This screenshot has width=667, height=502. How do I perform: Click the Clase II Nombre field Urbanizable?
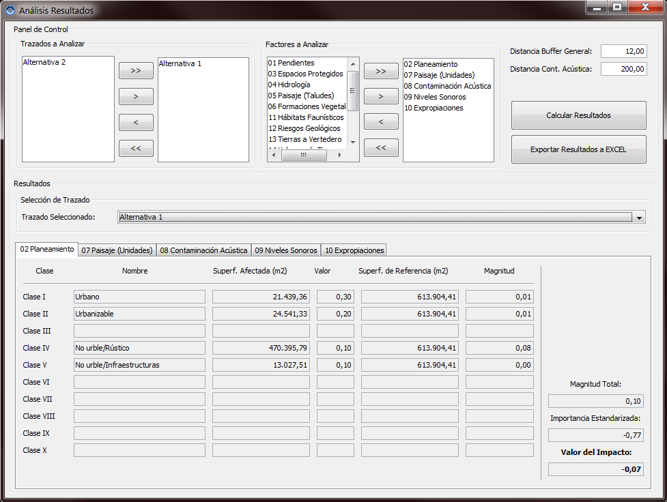coord(139,314)
